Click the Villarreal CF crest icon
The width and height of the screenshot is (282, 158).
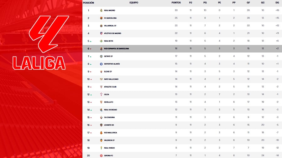[101, 26]
